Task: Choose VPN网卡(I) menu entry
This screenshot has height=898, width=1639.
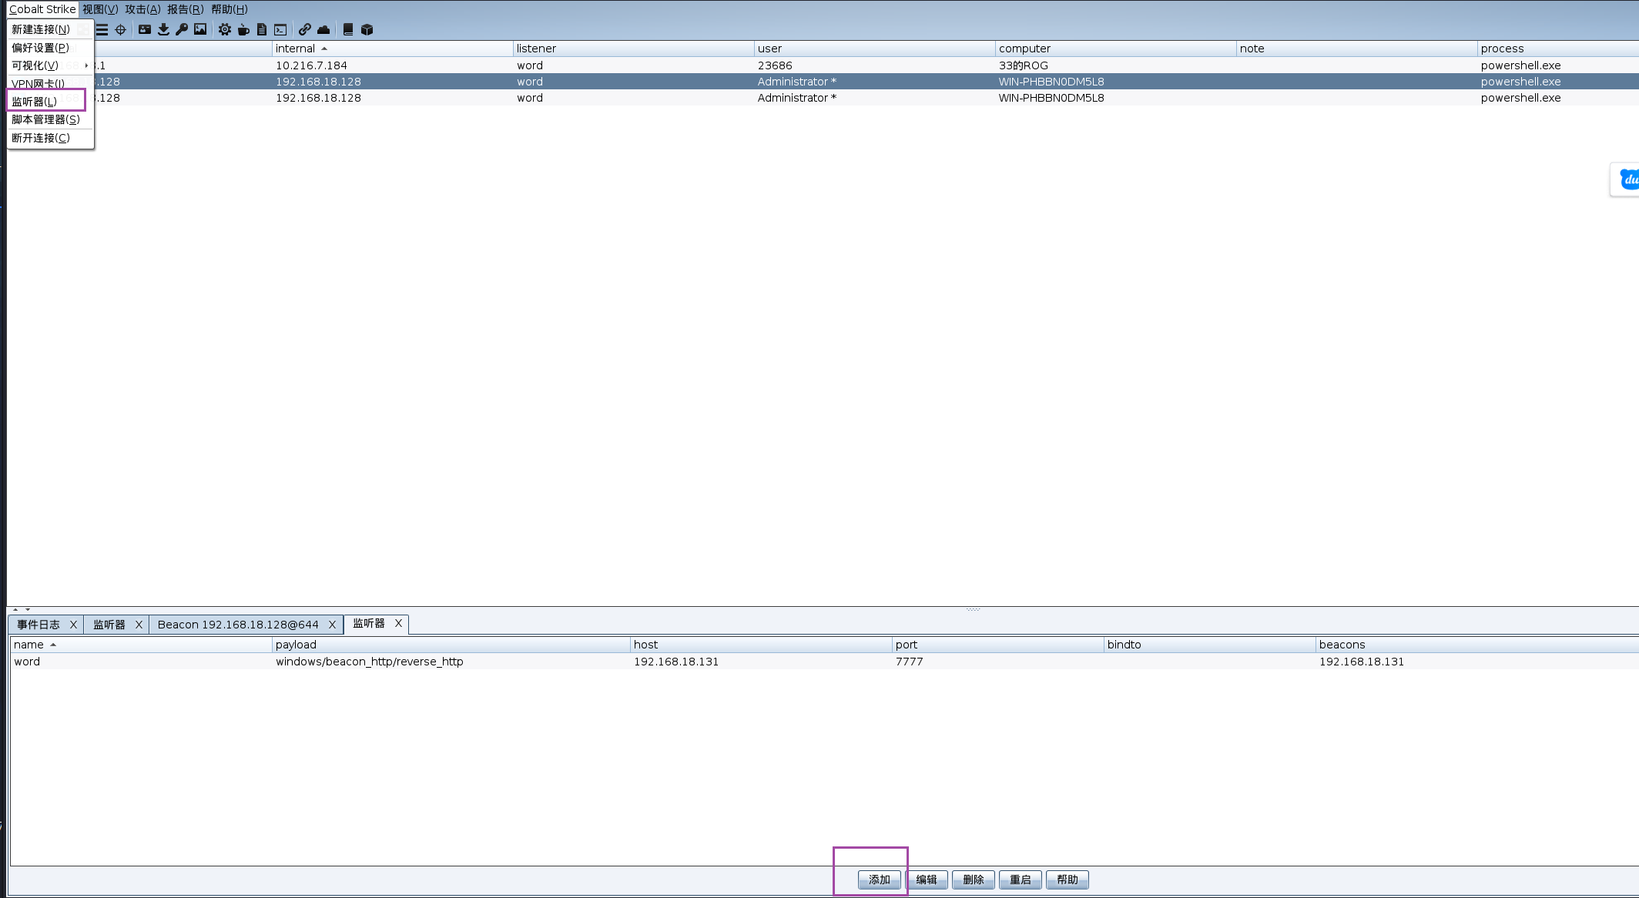Action: pos(50,84)
